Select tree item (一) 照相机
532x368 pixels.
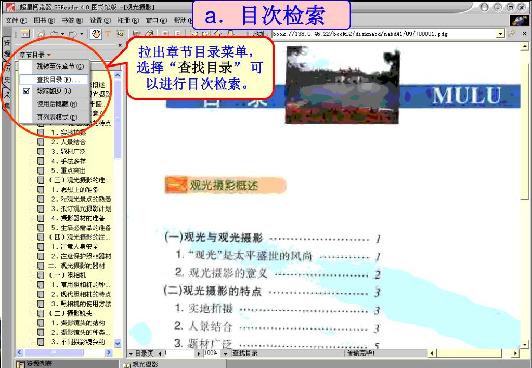click(68, 275)
